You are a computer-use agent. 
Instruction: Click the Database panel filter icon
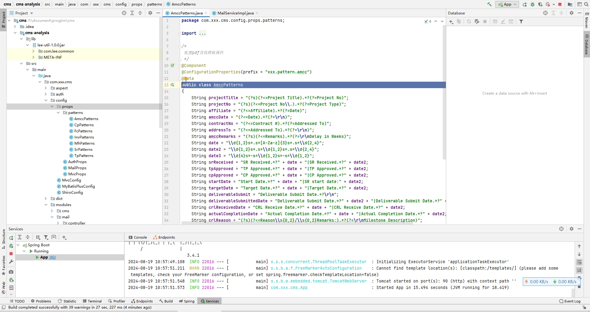click(521, 21)
